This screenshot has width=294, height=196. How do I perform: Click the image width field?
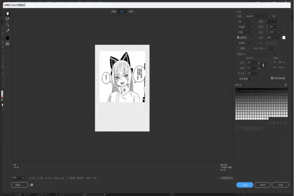[251, 63]
